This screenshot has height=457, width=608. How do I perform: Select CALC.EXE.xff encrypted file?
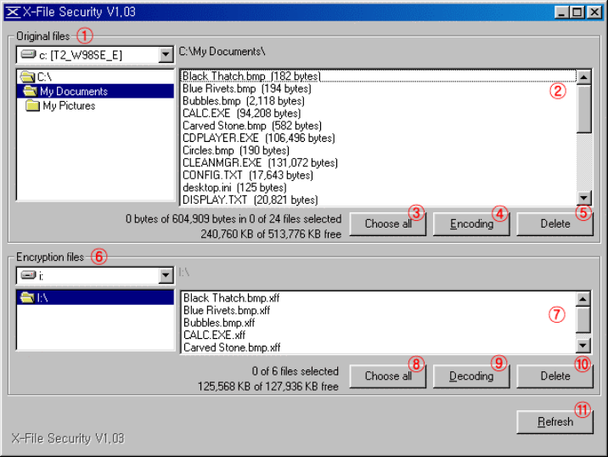[379, 336]
